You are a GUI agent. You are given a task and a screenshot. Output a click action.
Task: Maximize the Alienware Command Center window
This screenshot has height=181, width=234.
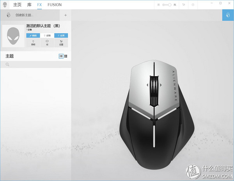[x=221, y=3]
